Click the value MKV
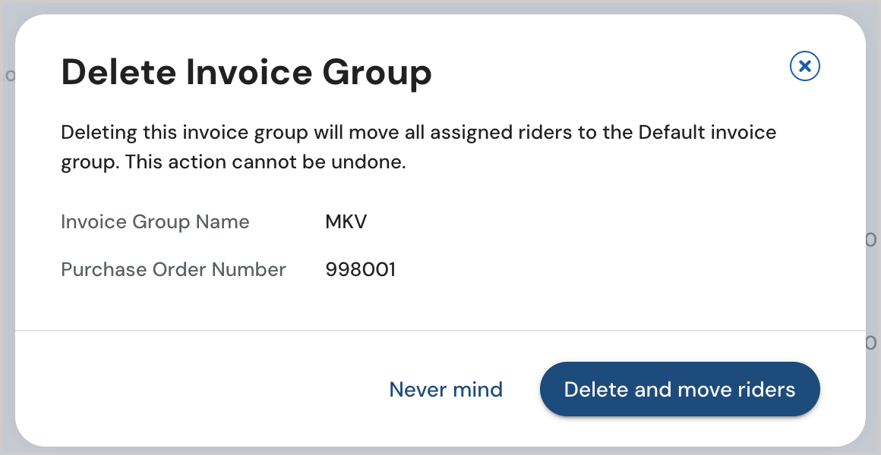The image size is (881, 455). [346, 221]
